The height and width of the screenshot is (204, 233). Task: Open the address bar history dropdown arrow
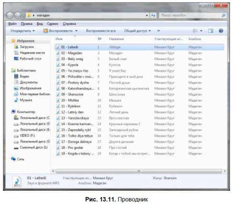[147, 15]
